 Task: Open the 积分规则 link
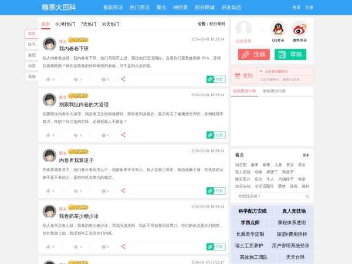click(x=216, y=24)
